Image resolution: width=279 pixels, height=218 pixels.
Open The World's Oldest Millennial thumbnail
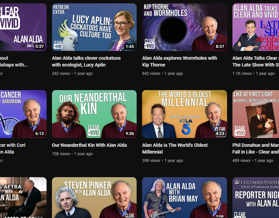tap(185, 114)
